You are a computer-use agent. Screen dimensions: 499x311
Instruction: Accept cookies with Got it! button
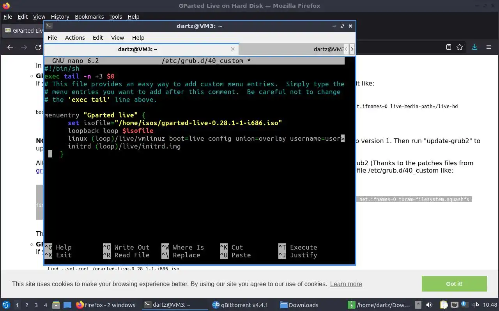point(454,284)
